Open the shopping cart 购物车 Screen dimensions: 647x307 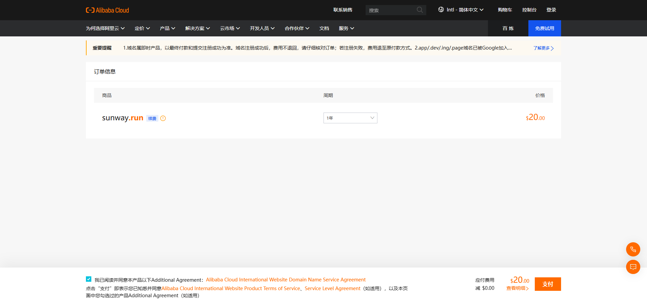[504, 10]
